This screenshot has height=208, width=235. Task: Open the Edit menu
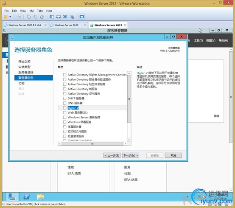(x=14, y=11)
